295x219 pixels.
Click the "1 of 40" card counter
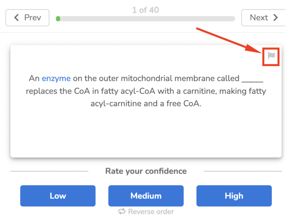point(146,10)
